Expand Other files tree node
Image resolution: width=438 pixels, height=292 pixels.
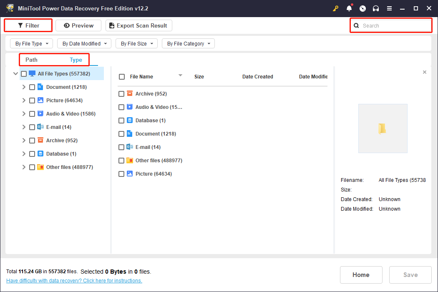click(24, 167)
